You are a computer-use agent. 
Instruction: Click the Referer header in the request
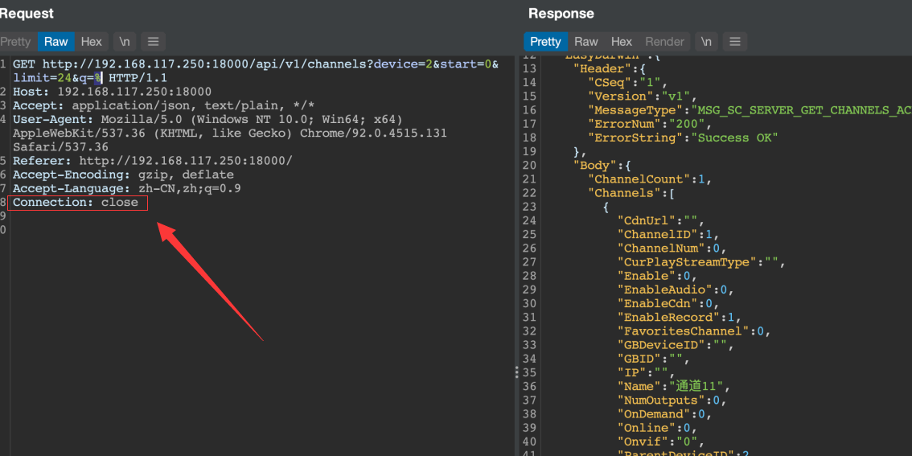click(153, 161)
